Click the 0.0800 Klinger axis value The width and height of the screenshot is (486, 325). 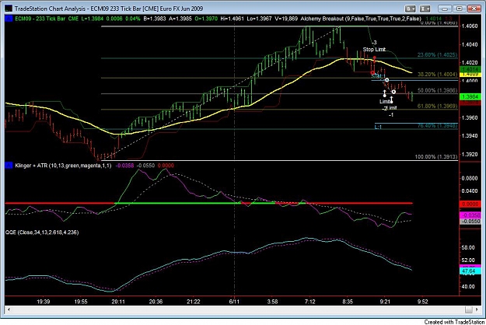pyautogui.click(x=470, y=179)
